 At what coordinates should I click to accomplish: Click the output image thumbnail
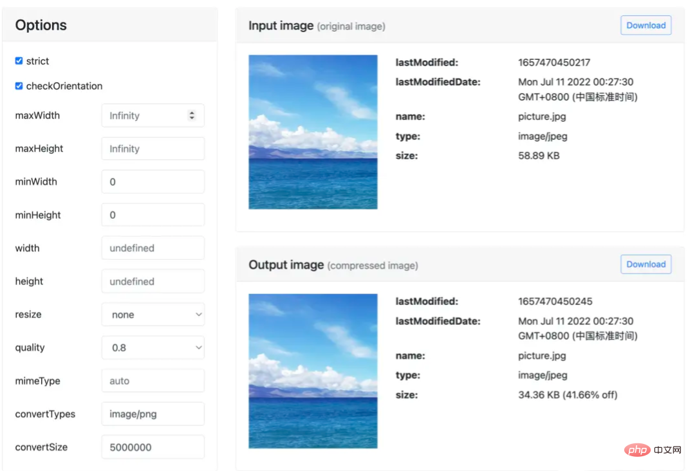pos(313,371)
